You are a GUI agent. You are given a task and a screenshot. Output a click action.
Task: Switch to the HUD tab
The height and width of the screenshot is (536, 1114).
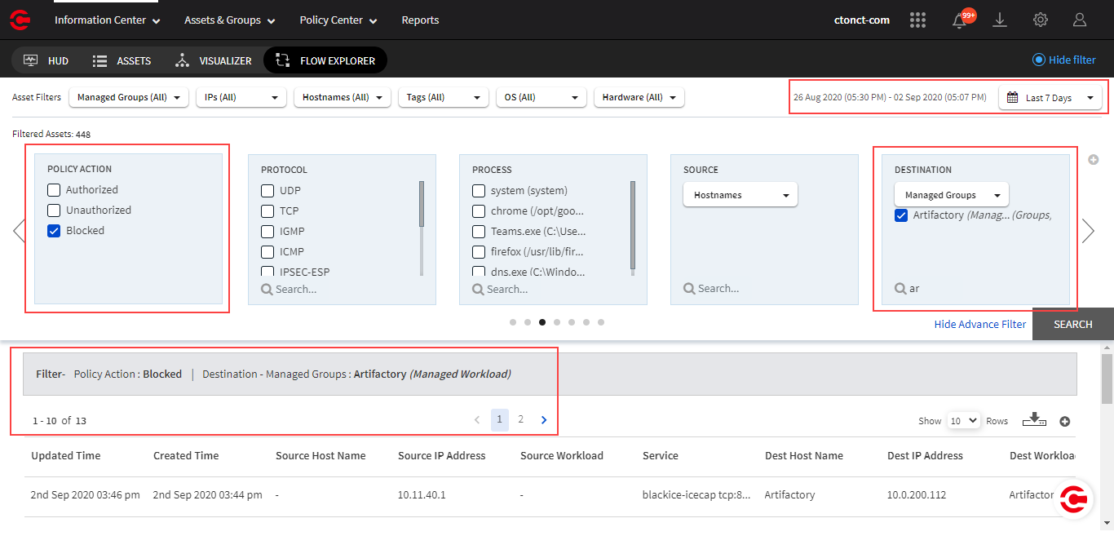click(46, 60)
